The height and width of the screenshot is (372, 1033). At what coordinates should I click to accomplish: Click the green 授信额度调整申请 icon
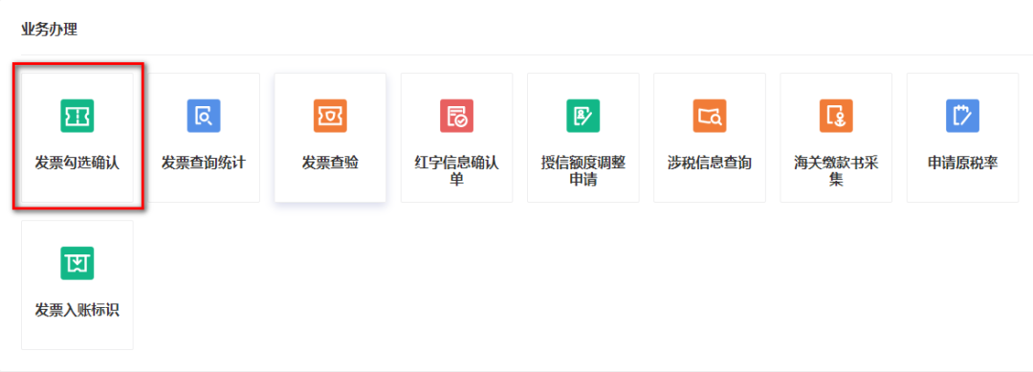point(583,116)
